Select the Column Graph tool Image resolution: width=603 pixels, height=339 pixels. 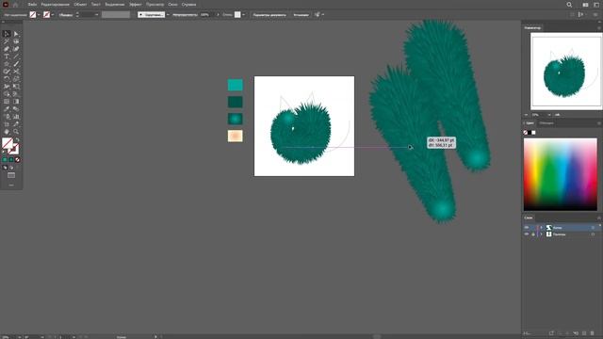pos(16,117)
